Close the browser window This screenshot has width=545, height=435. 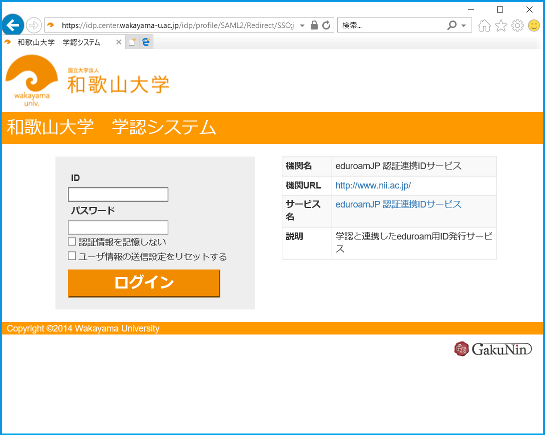click(x=530, y=9)
